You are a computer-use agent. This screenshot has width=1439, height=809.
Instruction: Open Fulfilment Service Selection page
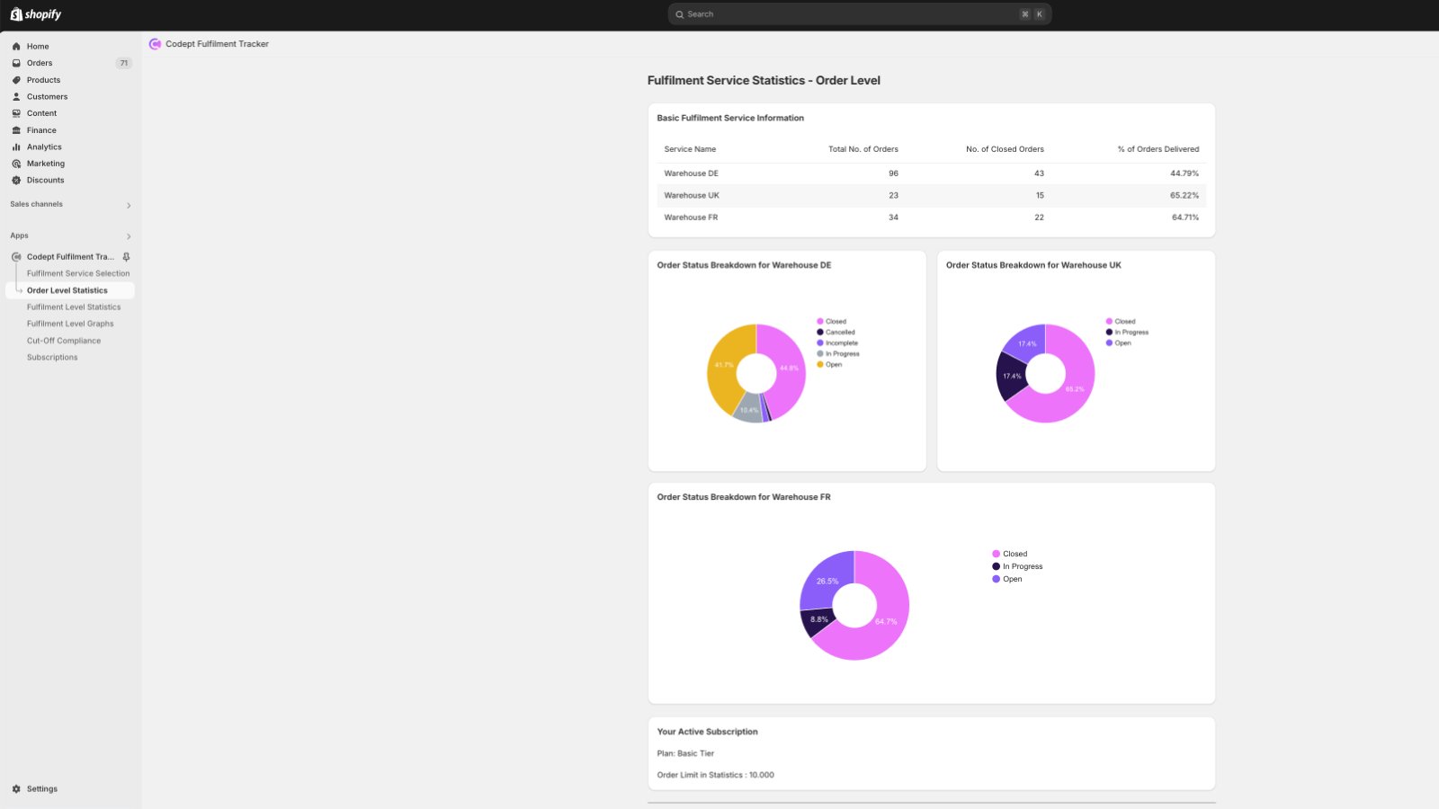coord(78,274)
